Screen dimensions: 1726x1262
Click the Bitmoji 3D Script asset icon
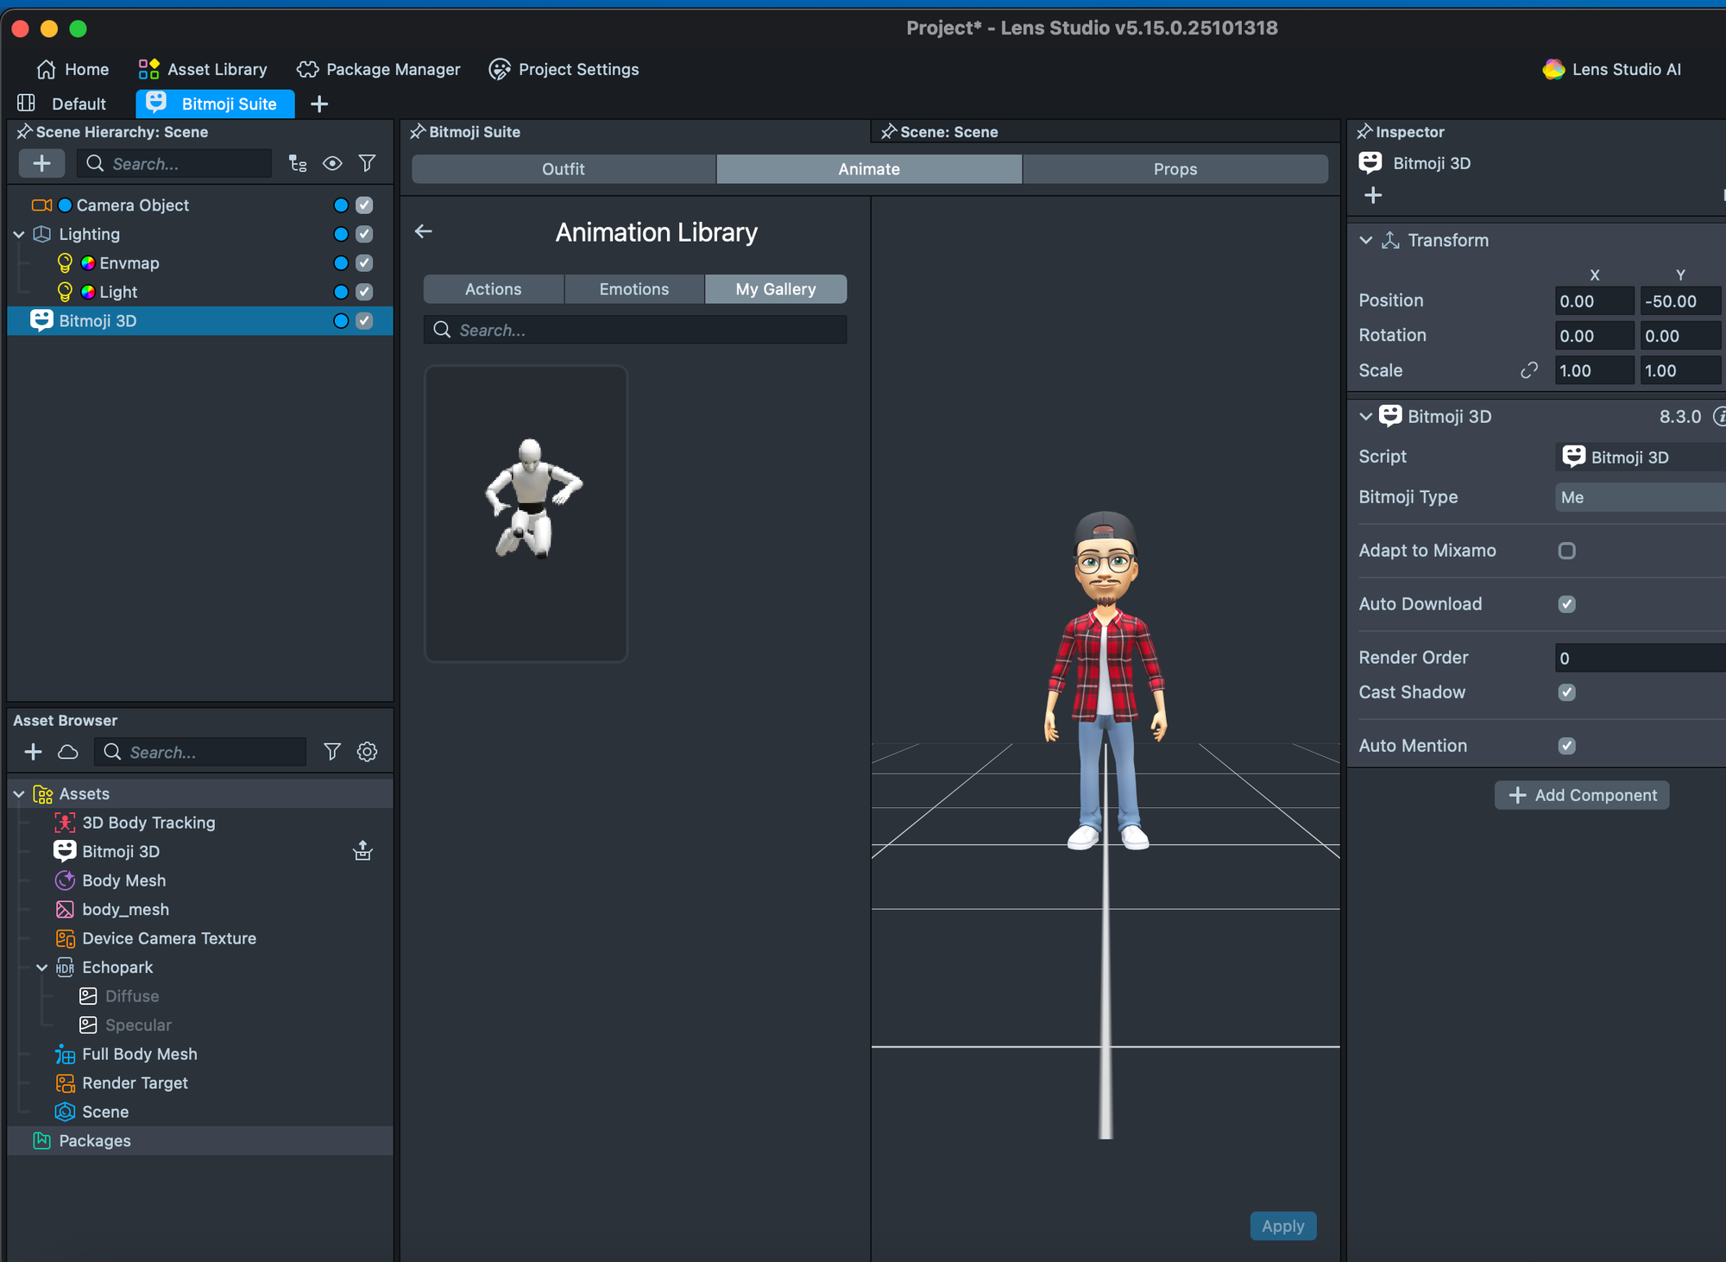(1573, 457)
